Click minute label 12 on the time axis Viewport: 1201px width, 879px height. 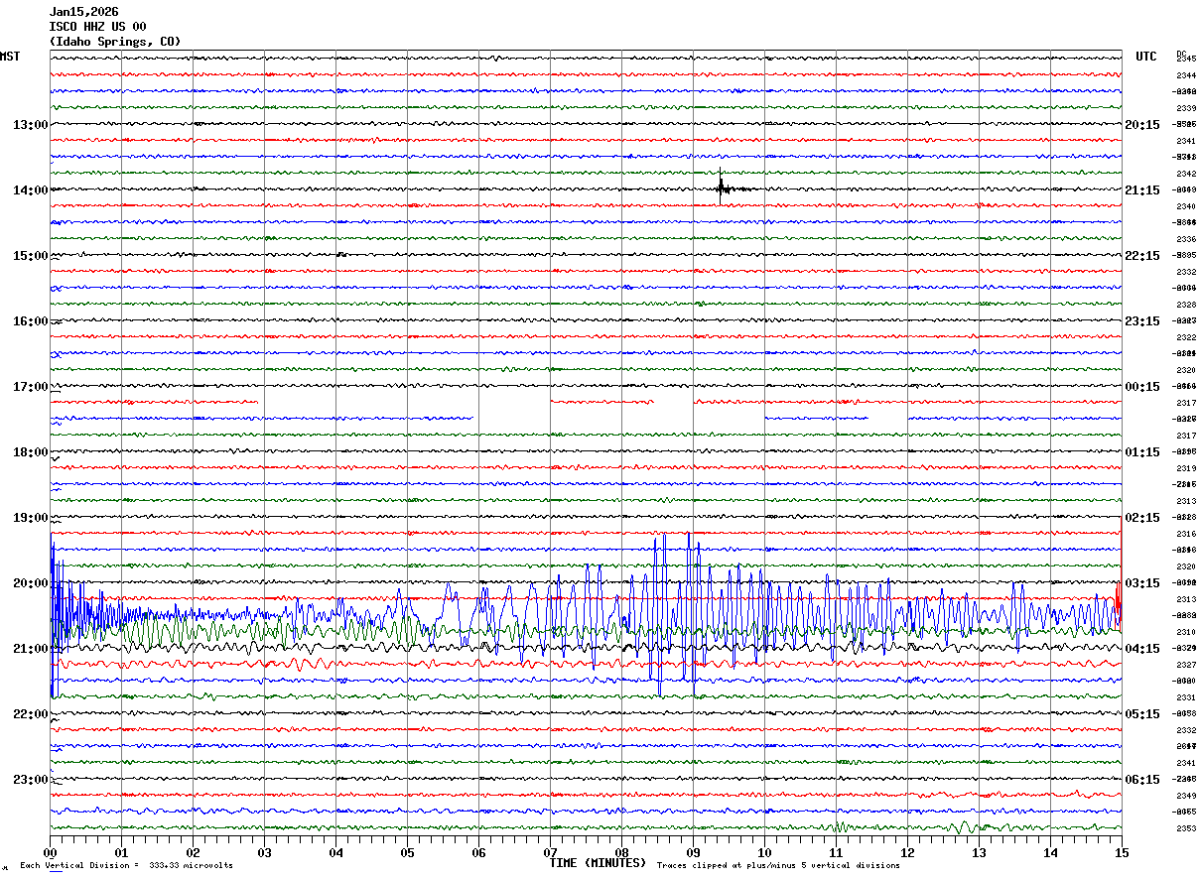[907, 852]
